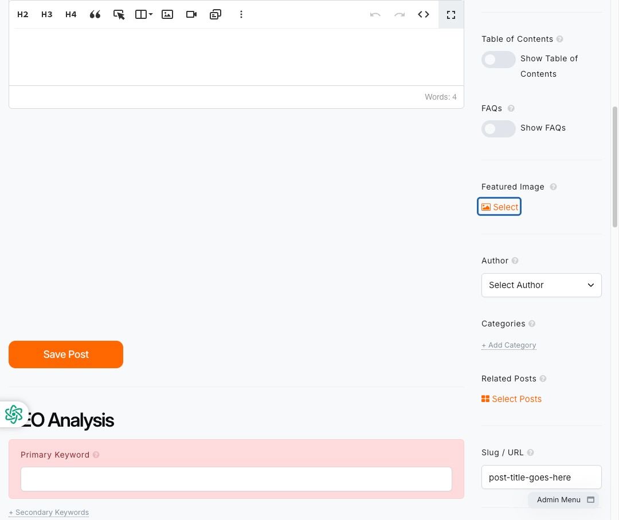Viewport: 619px width, 520px height.
Task: Click into the post content editor area
Action: pyautogui.click(x=236, y=57)
